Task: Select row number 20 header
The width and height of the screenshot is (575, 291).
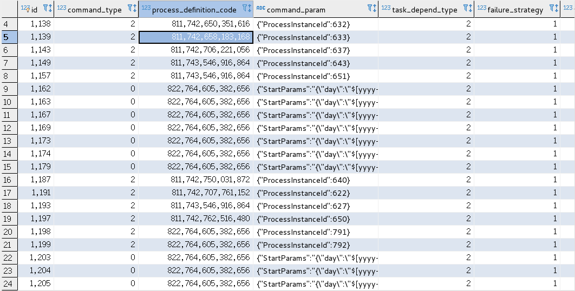Action: (9, 232)
